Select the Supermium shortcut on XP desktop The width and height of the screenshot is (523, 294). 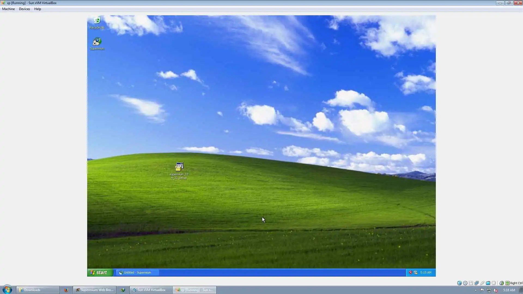point(97,44)
